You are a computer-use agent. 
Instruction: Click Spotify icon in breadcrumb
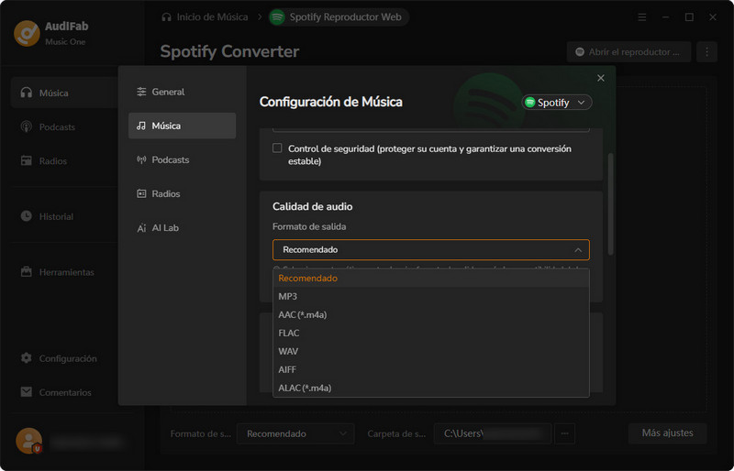coord(277,17)
